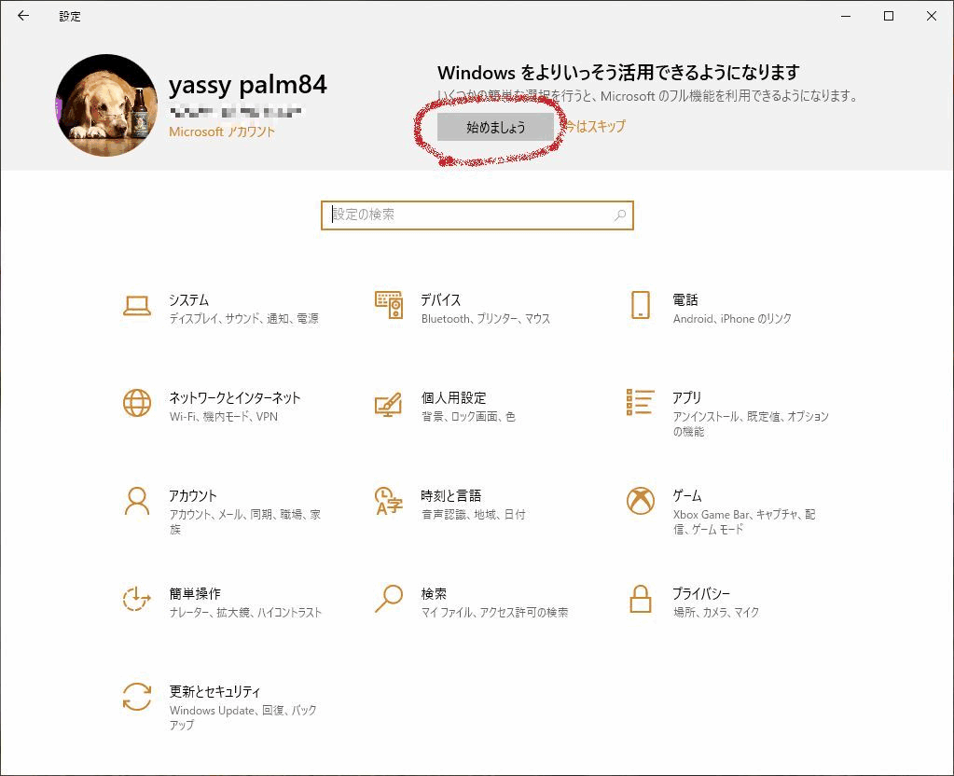Select the 個人用設定 heading

pos(453,398)
